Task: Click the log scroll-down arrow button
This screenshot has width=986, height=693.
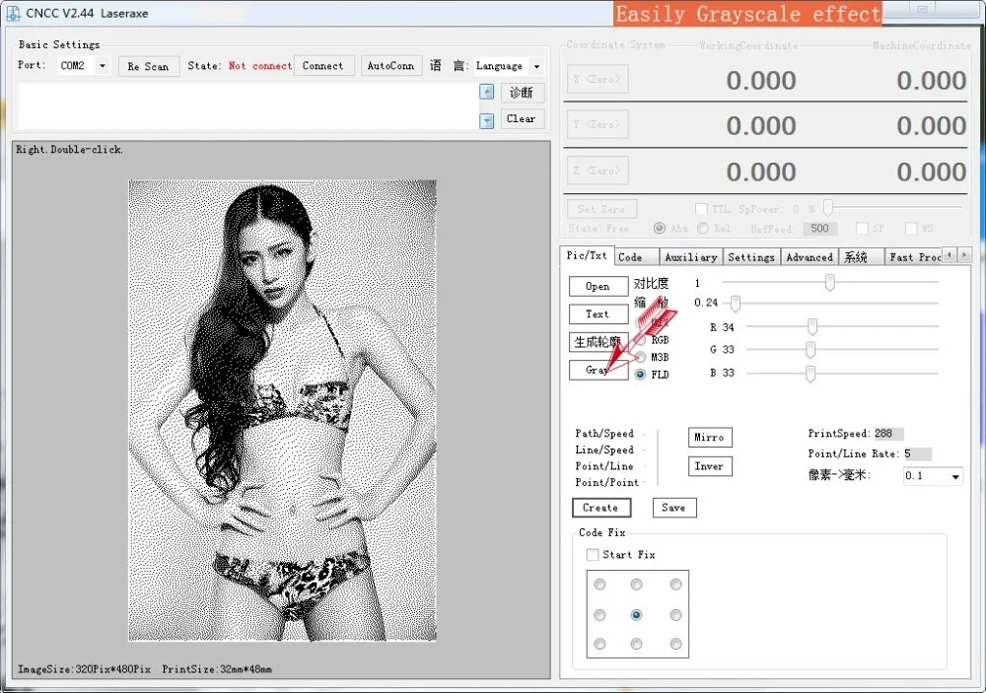Action: [486, 120]
